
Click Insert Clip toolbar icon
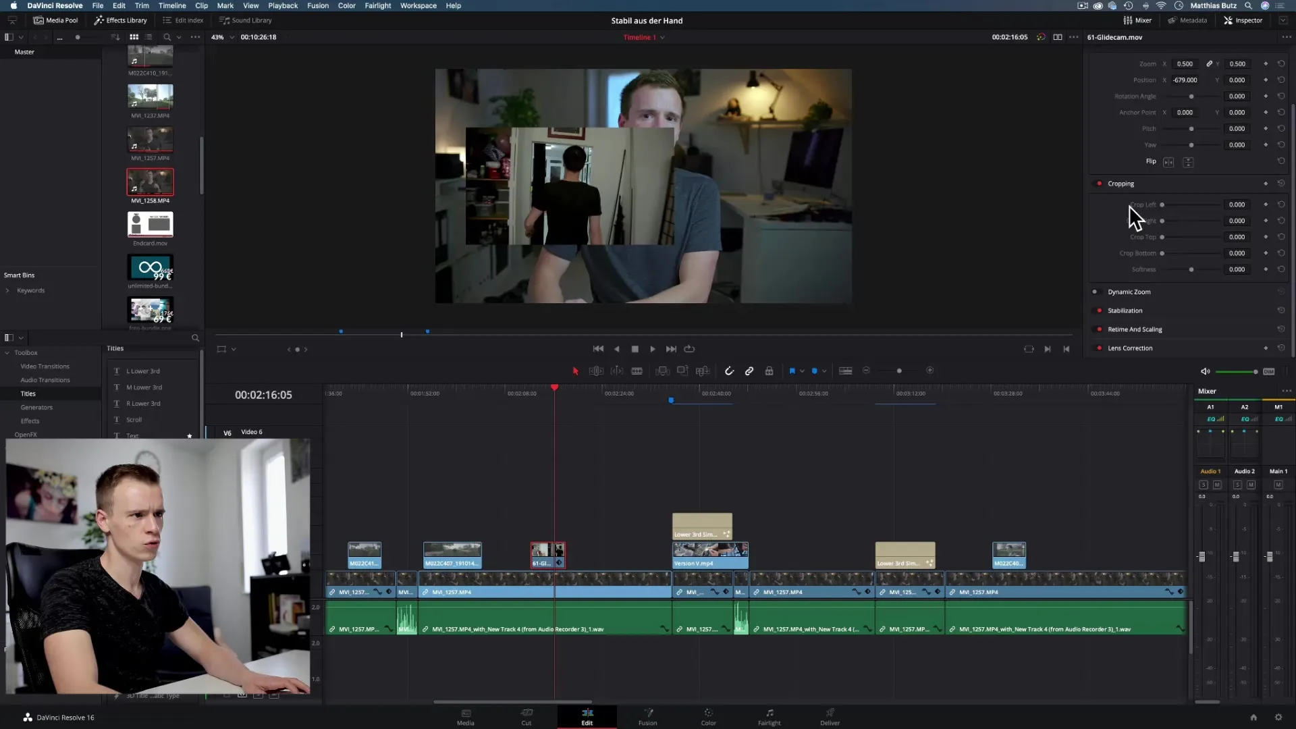point(662,371)
